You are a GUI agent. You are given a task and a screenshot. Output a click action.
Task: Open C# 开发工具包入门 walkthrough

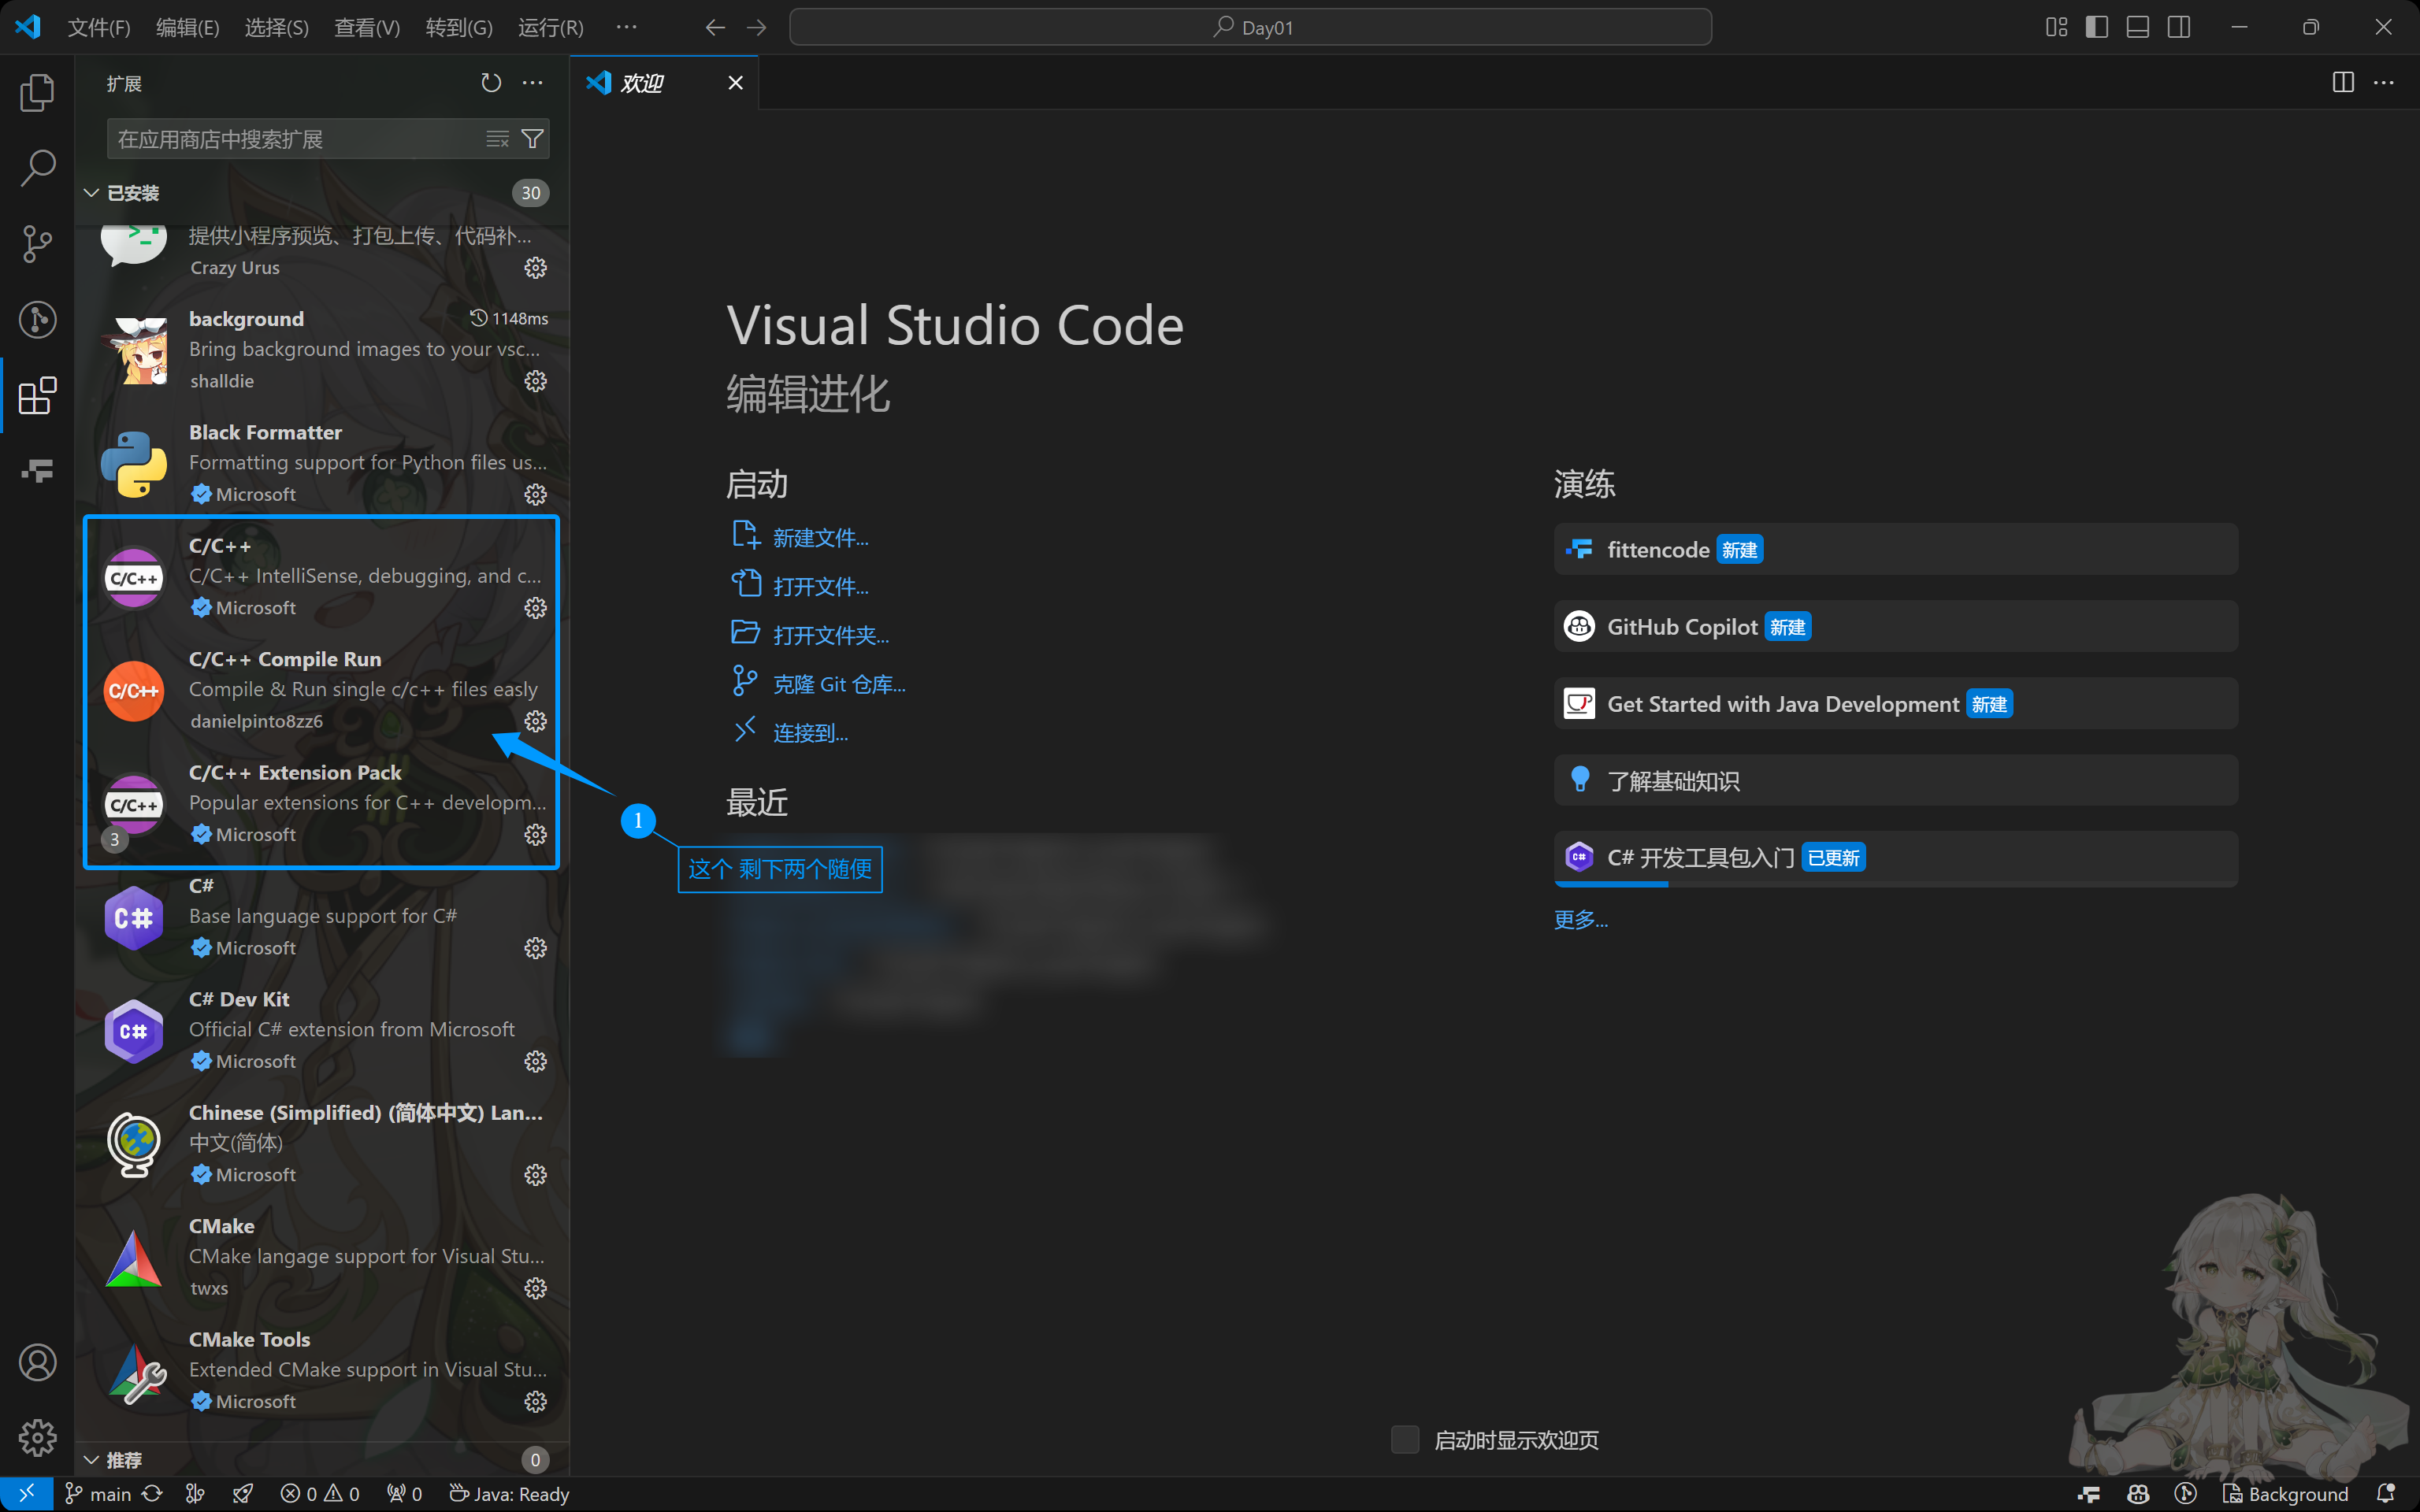coord(1896,858)
